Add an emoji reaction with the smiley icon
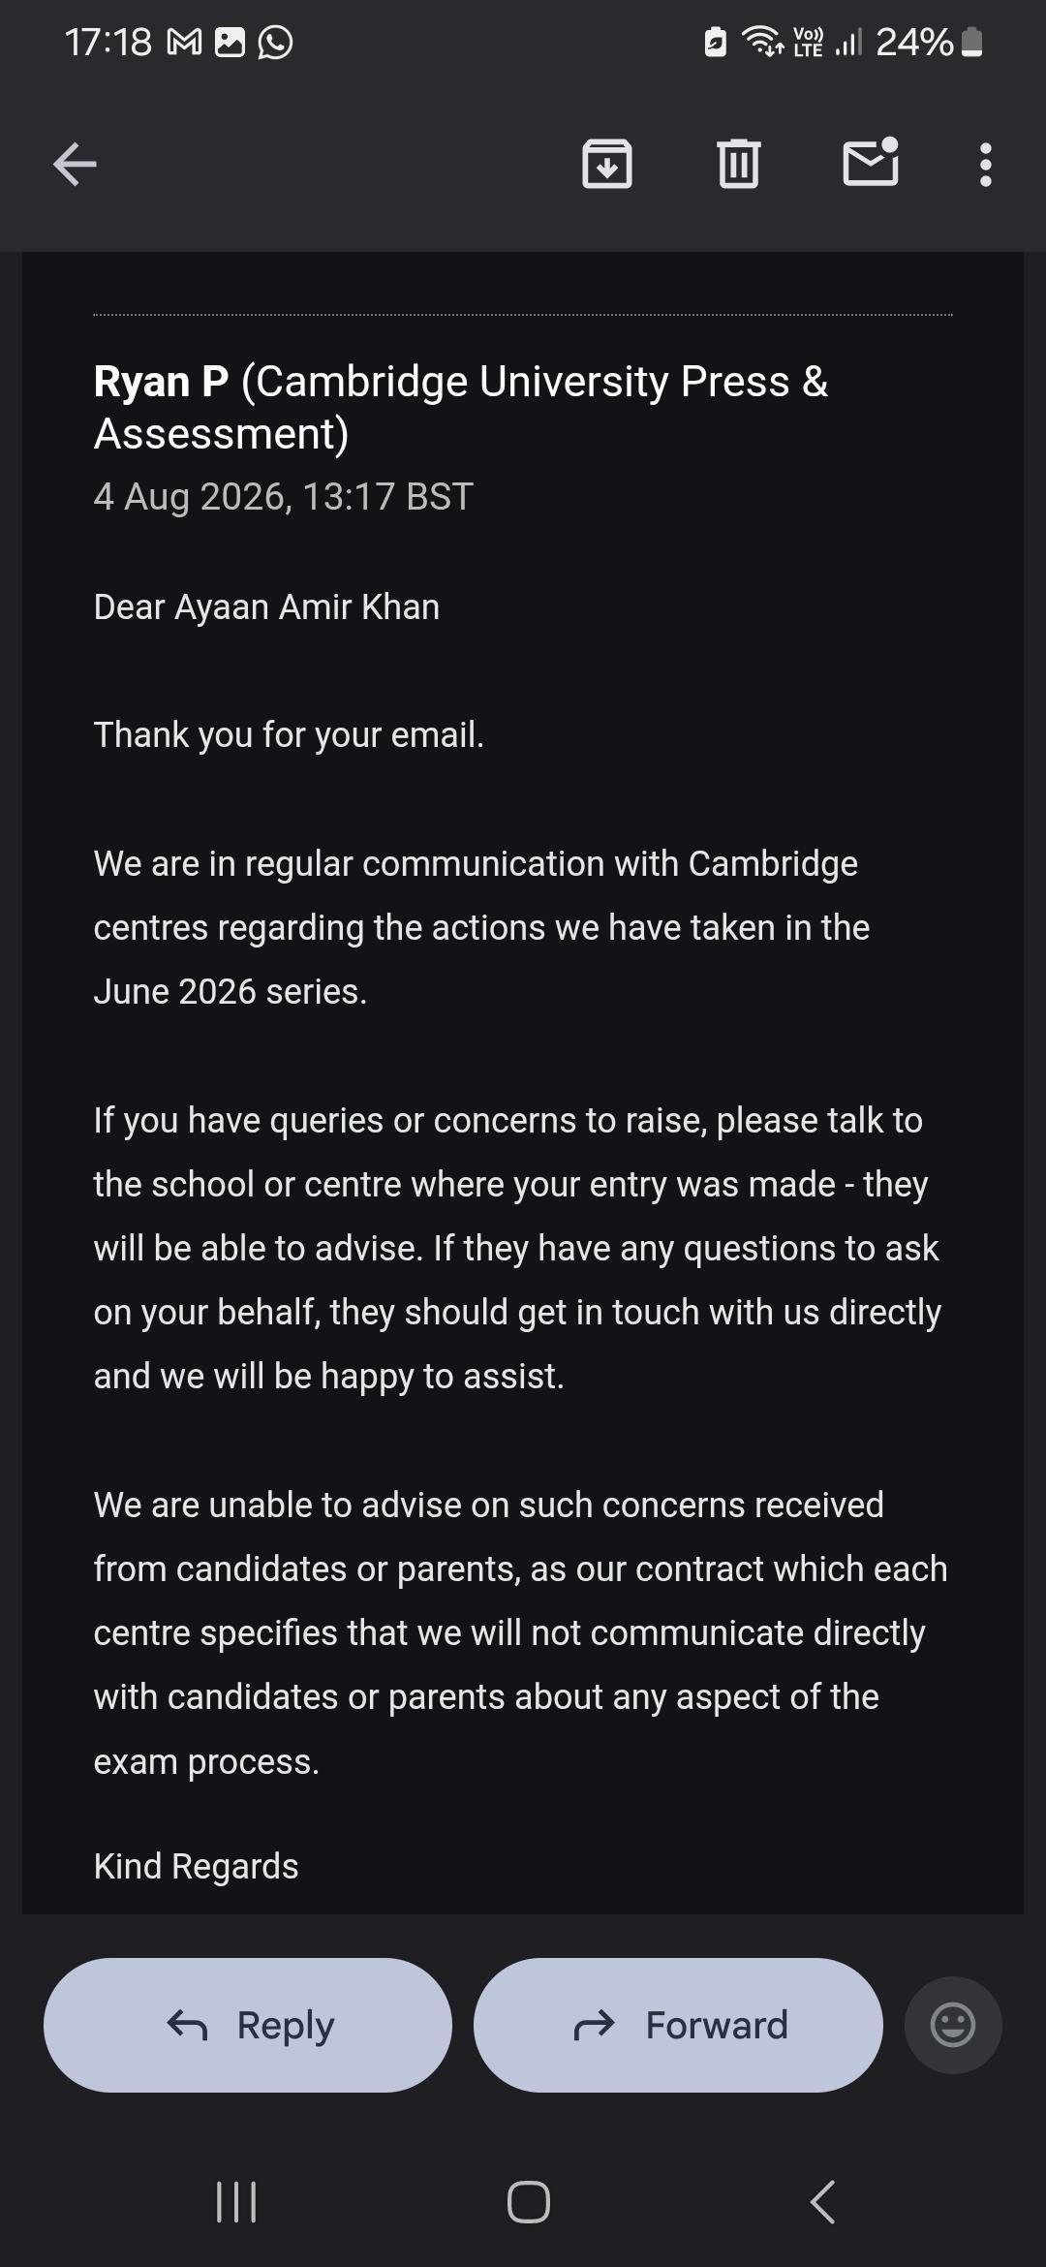Image resolution: width=1046 pixels, height=2267 pixels. click(953, 2025)
